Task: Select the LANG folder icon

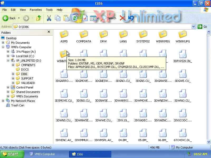Action: click(x=123, y=34)
